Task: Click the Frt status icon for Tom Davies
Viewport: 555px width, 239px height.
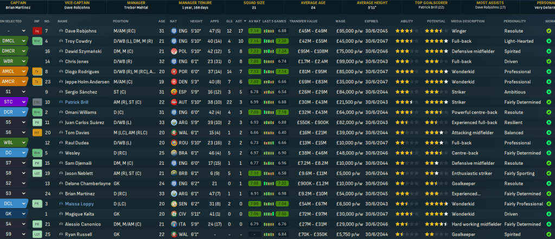Action: click(x=37, y=133)
